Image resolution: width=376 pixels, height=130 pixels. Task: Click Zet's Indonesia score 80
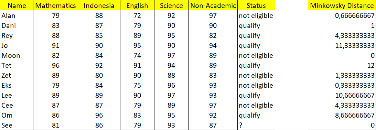(x=99, y=76)
